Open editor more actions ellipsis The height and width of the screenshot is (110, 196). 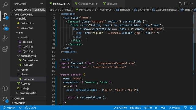click(191, 4)
